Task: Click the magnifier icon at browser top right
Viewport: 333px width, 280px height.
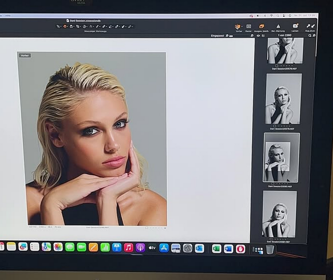Action: pos(314,36)
